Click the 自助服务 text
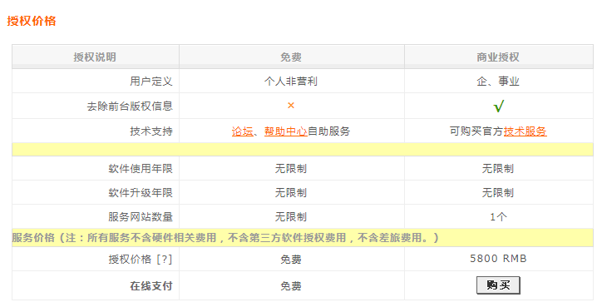602x307 pixels. (x=328, y=131)
